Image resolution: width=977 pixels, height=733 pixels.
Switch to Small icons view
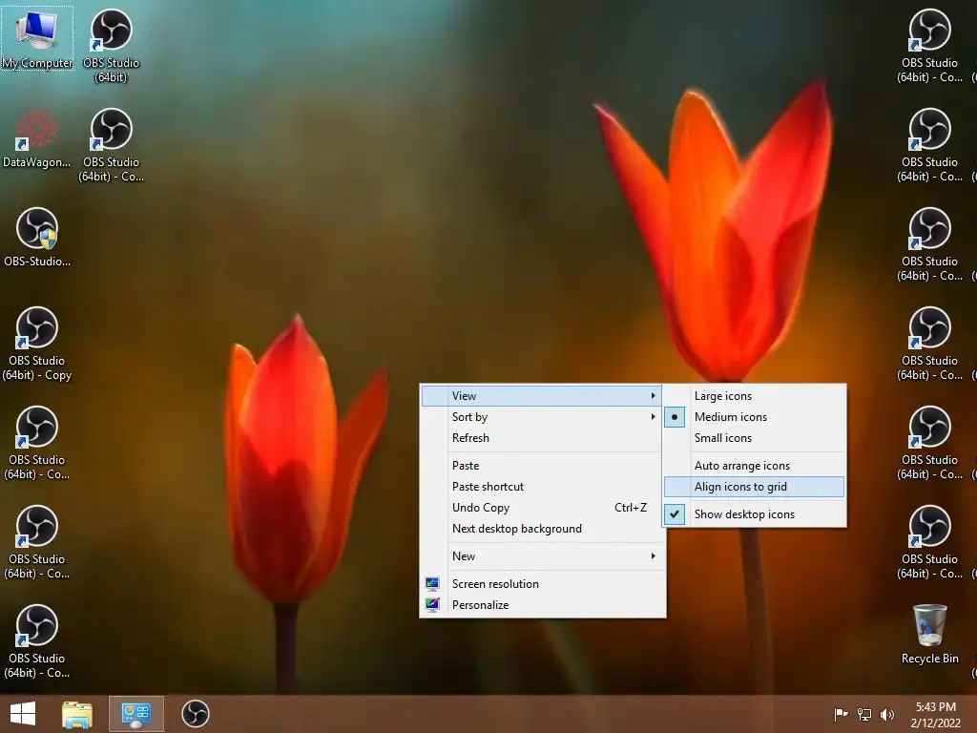(754, 438)
